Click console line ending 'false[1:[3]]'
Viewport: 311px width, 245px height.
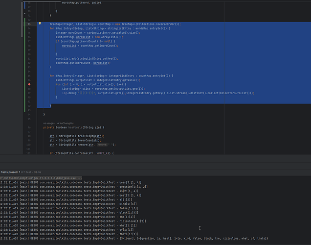[69, 208]
